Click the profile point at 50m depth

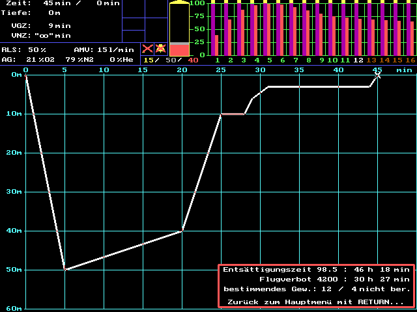coord(65,269)
